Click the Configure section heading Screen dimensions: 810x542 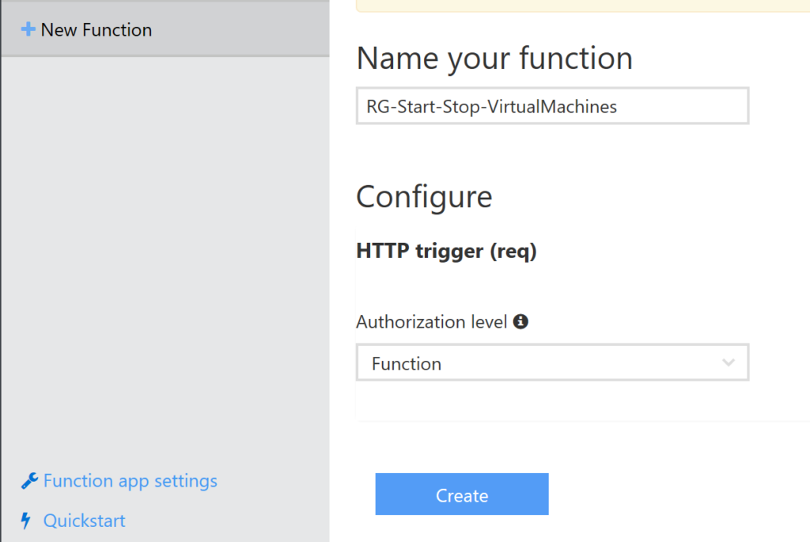[424, 196]
